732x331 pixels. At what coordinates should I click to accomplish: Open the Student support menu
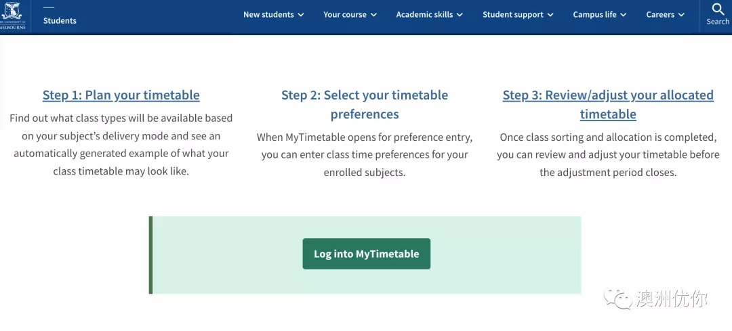518,15
